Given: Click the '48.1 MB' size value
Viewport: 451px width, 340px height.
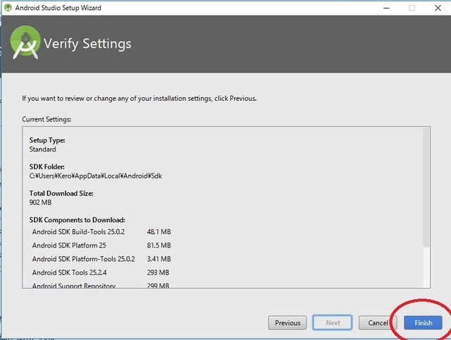Looking at the screenshot, I should tap(159, 232).
